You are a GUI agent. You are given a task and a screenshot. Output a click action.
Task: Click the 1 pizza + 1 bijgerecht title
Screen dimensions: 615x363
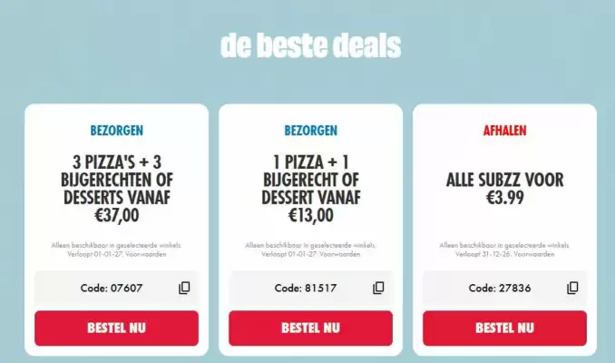coord(310,186)
